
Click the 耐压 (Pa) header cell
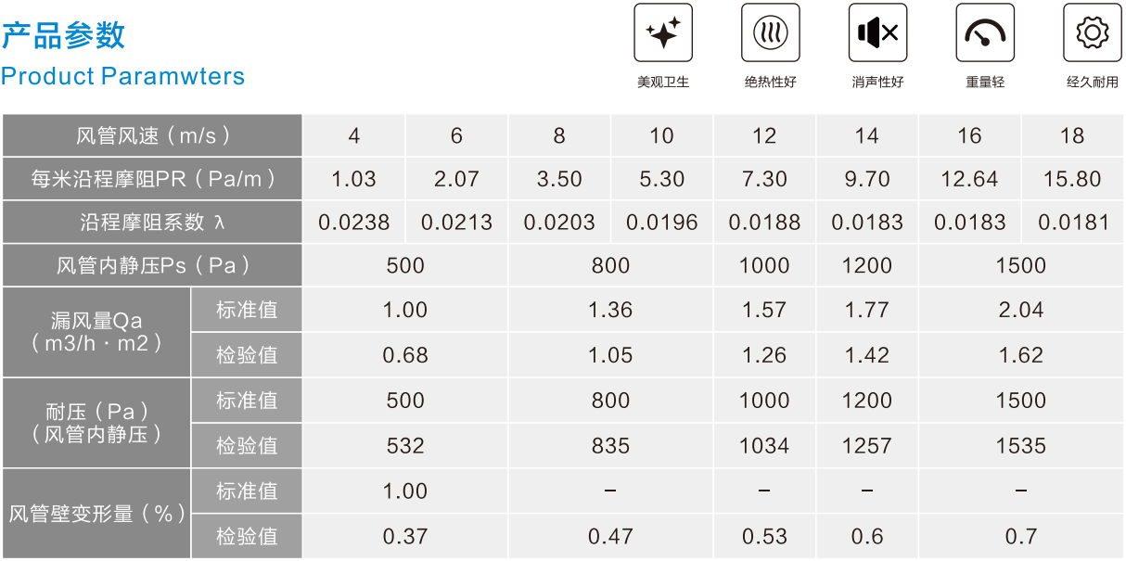96,422
